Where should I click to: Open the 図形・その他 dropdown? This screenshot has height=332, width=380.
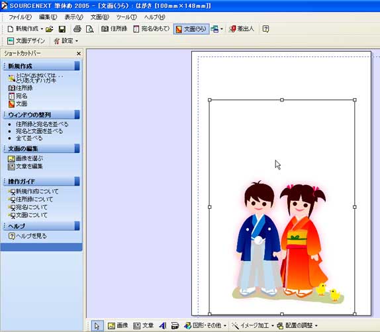(x=205, y=325)
